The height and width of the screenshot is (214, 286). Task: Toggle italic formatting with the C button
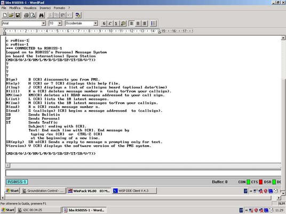[110, 23]
